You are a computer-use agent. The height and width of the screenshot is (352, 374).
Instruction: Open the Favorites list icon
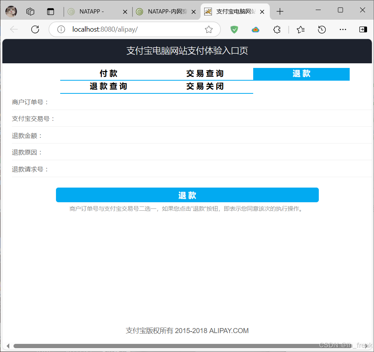pyautogui.click(x=301, y=30)
